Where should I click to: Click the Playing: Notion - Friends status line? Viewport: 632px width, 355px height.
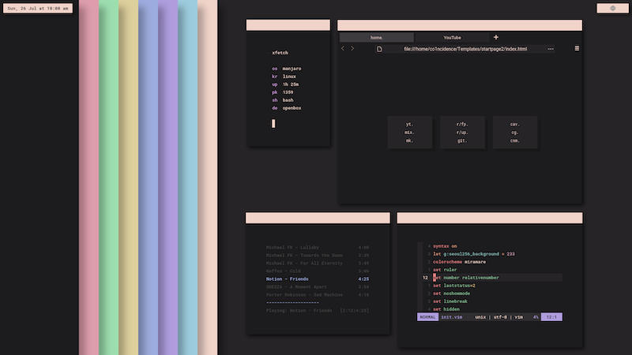click(299, 311)
